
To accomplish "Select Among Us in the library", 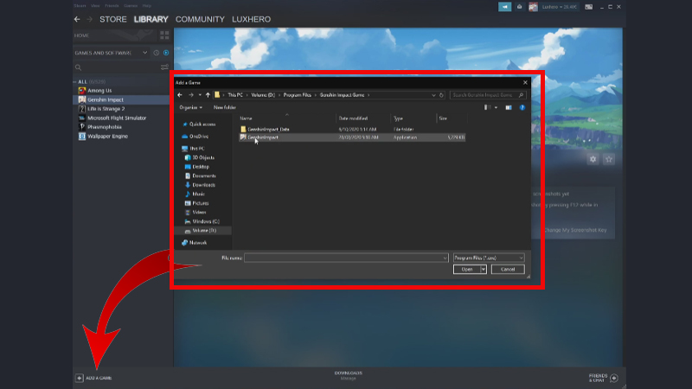I will (x=99, y=91).
